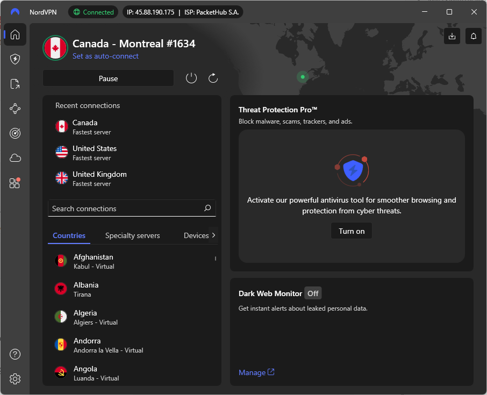Open Help question mark icon
The width and height of the screenshot is (487, 395).
[x=15, y=354]
